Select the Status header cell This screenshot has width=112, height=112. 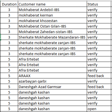(99, 4)
